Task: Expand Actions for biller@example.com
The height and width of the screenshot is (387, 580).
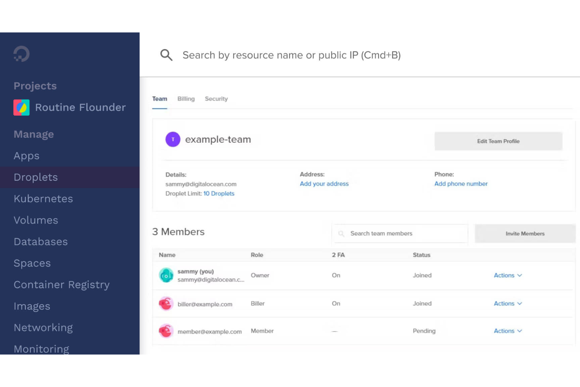Action: tap(507, 303)
